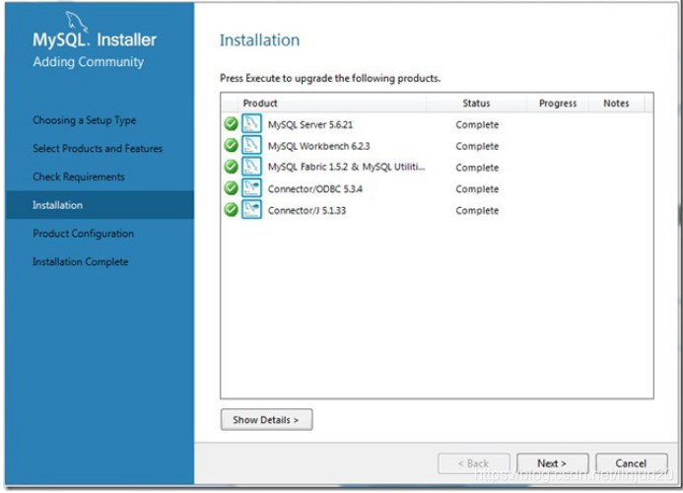Click the Show Details button
This screenshot has height=493, width=683.
coord(266,420)
